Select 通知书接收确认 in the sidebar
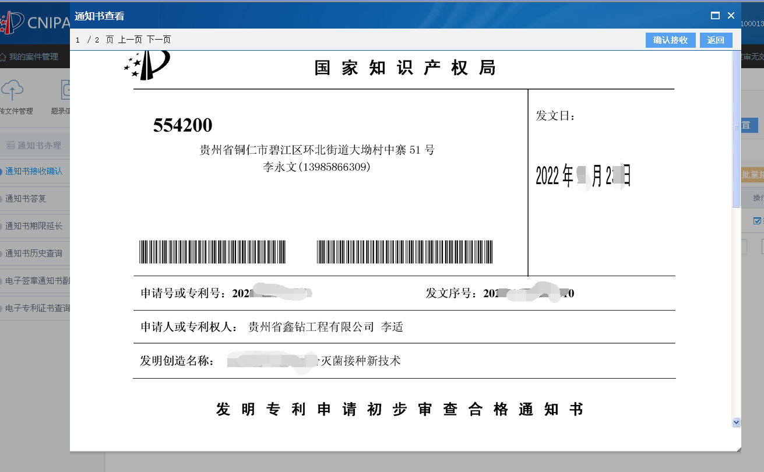Image resolution: width=764 pixels, height=472 pixels. (34, 171)
